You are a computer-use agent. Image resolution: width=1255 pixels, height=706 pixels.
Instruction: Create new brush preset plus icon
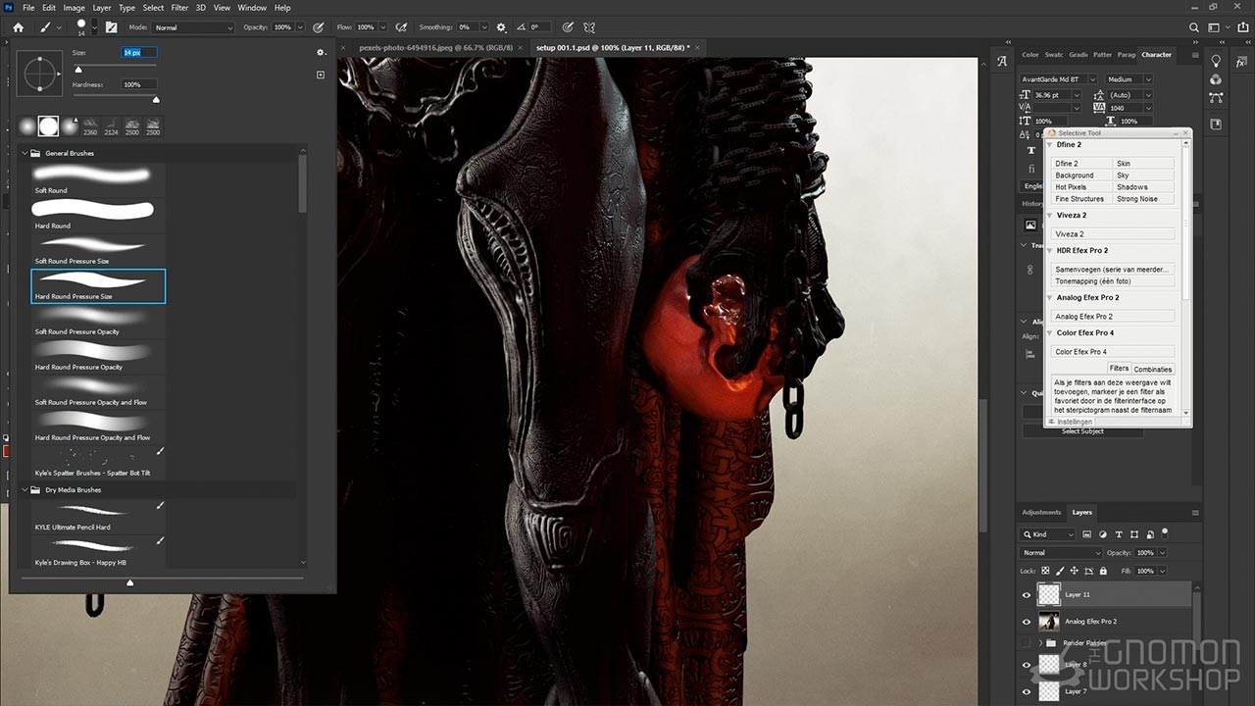click(321, 75)
